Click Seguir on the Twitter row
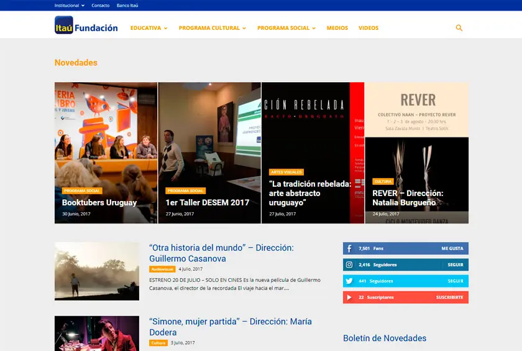Screen dimensions: 522x351 pyautogui.click(x=456, y=281)
